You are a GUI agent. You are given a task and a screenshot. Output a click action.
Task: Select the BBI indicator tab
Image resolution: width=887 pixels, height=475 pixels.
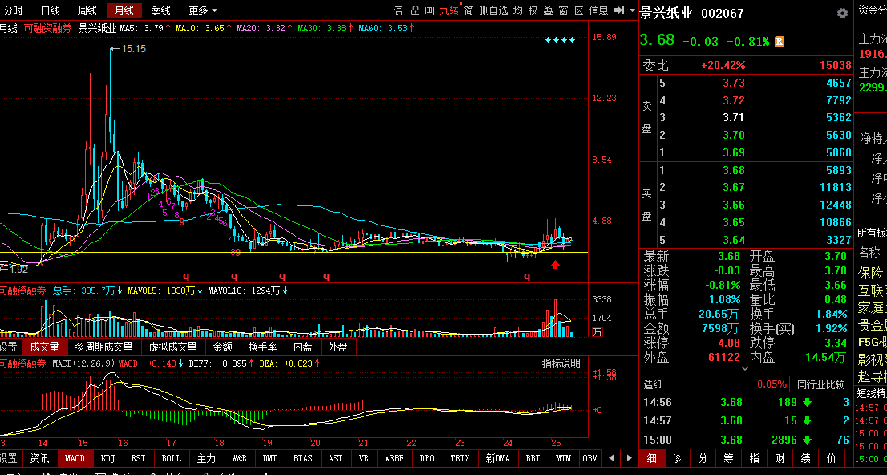(x=533, y=458)
